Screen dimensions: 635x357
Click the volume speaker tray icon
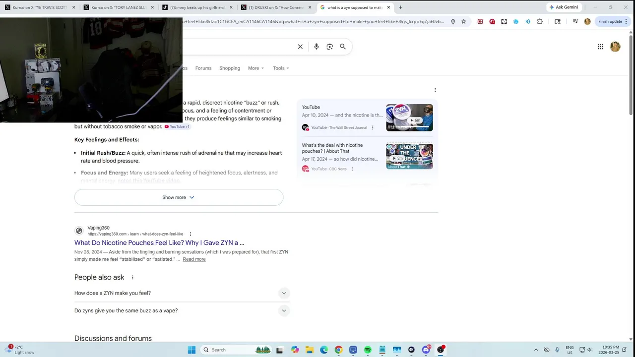[x=589, y=350]
